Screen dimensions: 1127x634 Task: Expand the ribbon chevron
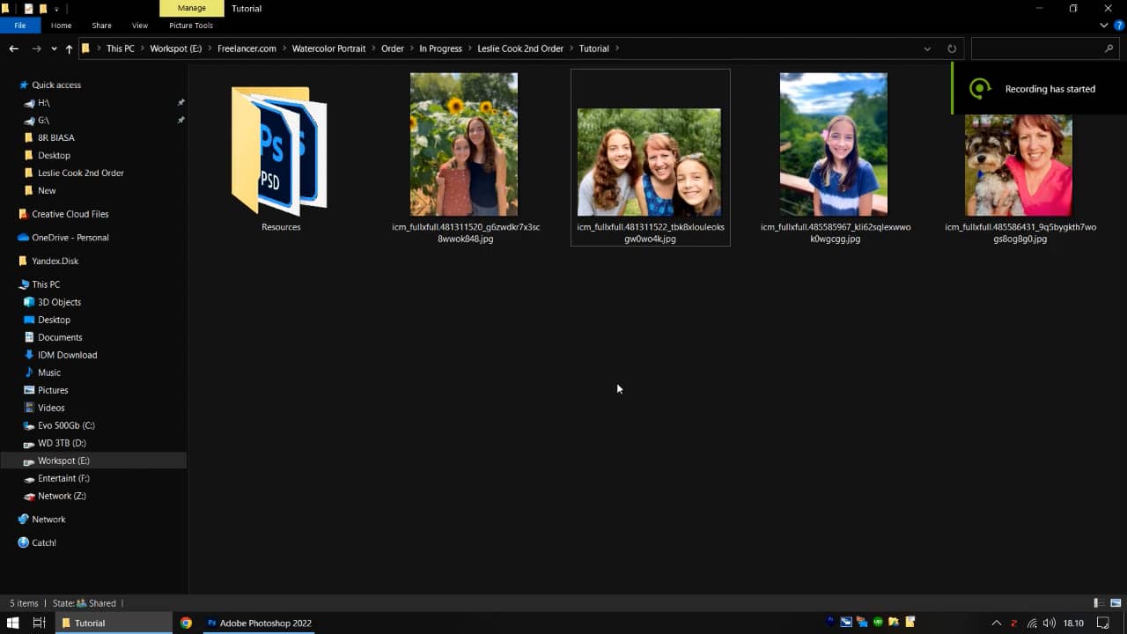coord(1104,26)
